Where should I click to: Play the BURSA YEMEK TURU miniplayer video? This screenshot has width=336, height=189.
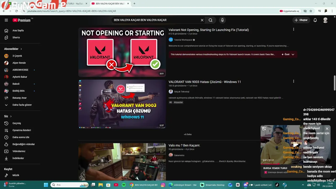click(296, 145)
